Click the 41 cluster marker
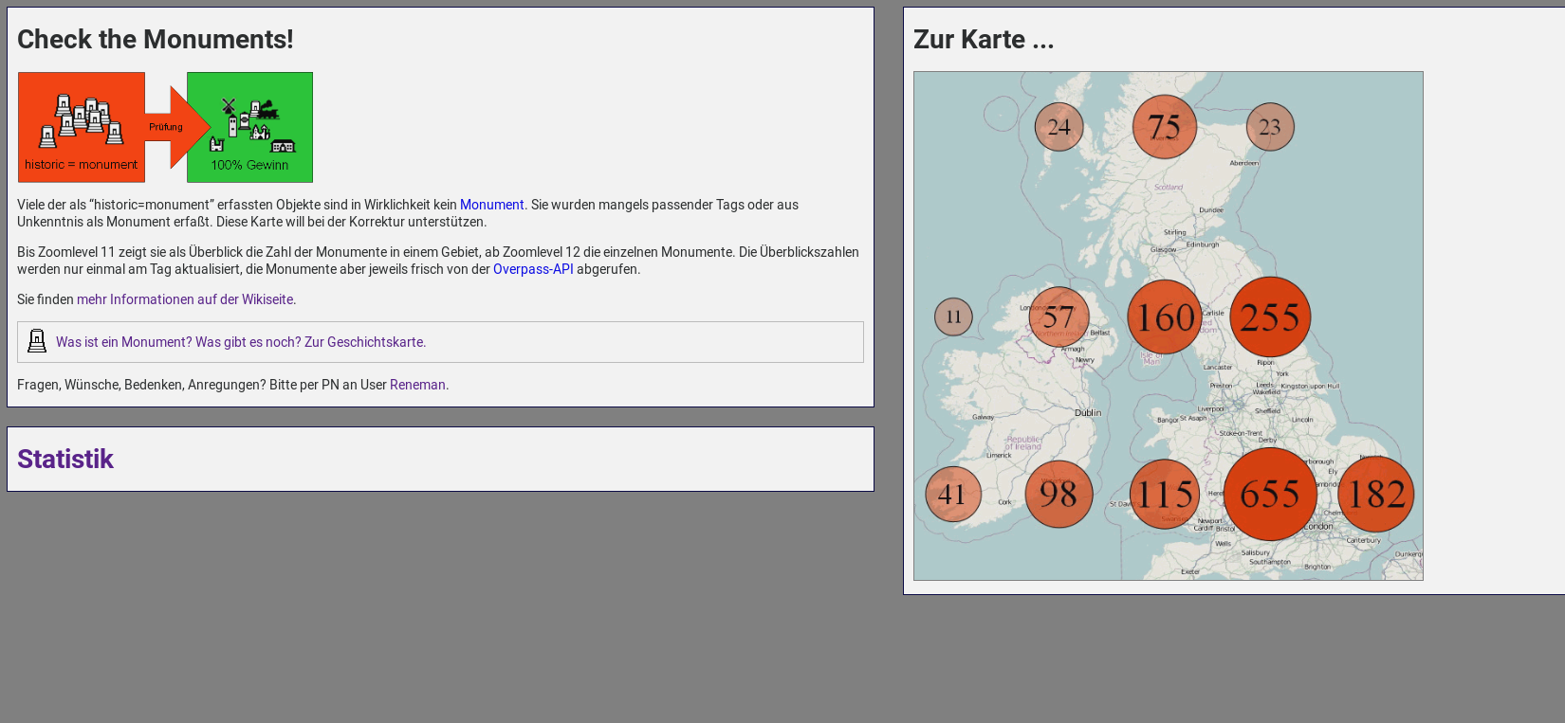The image size is (1565, 723). 953,494
